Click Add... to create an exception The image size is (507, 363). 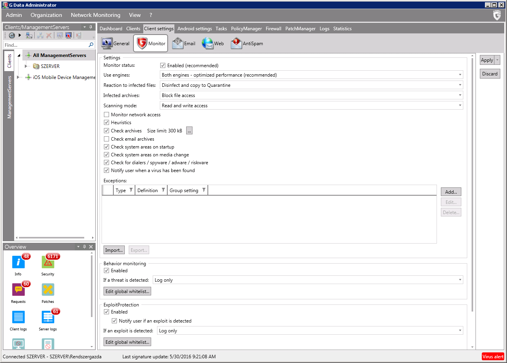click(451, 192)
